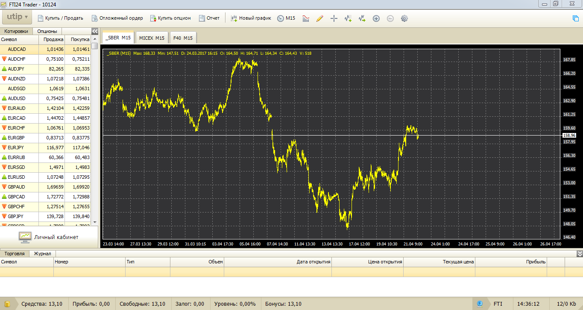Create a Новый график chart
This screenshot has height=310, width=583.
pos(251,18)
